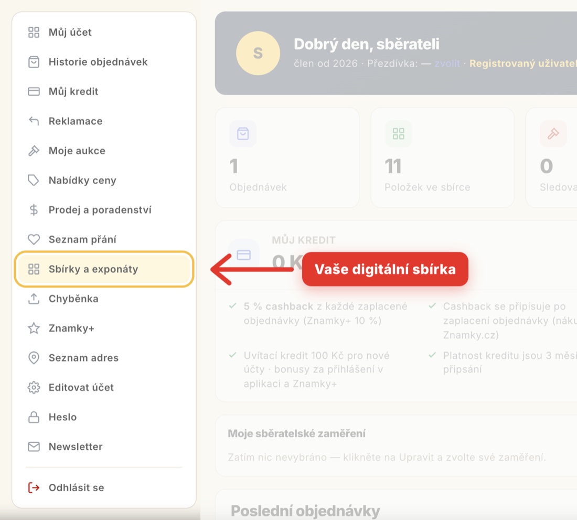Click the red gavel icon in the stats card

(553, 134)
